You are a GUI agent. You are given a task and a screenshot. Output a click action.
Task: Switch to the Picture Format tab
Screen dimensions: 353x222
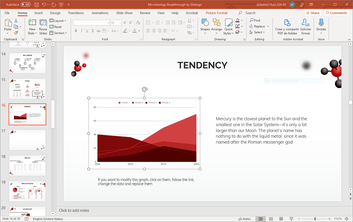[216, 13]
